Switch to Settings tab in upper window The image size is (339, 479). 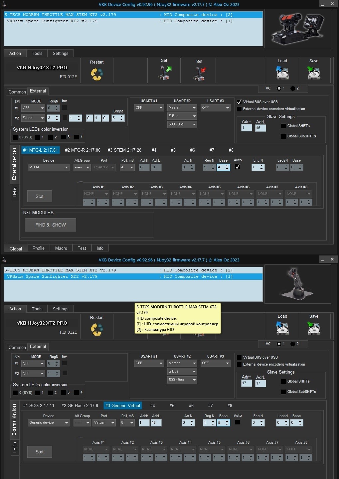click(61, 53)
